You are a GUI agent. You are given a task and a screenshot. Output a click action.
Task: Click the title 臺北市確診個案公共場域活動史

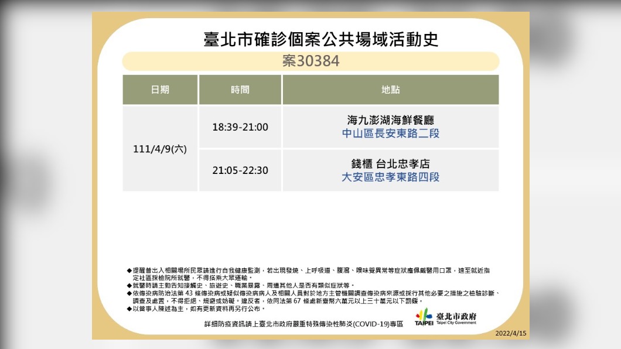coord(321,40)
